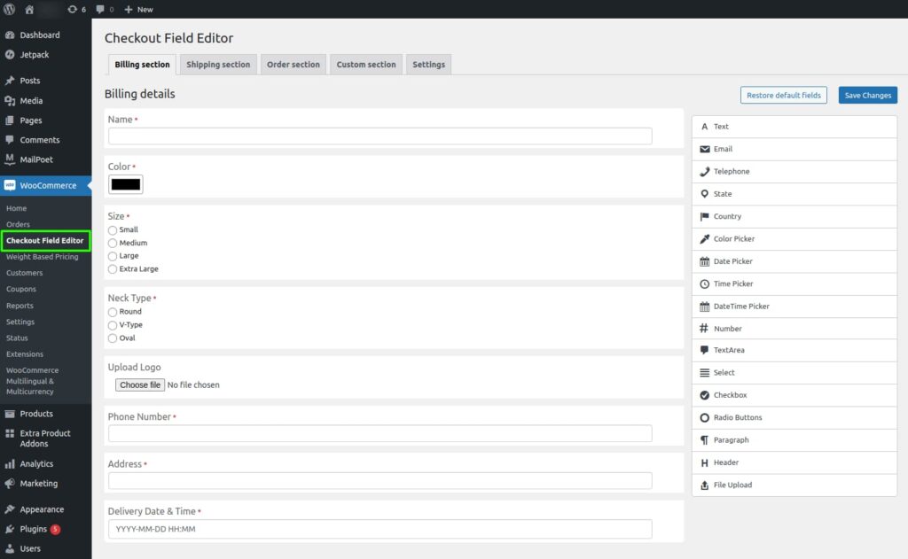Open the WooCommerce Orders link

click(x=18, y=224)
